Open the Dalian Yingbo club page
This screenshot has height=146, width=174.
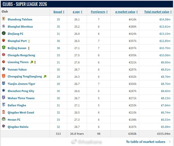17,105
